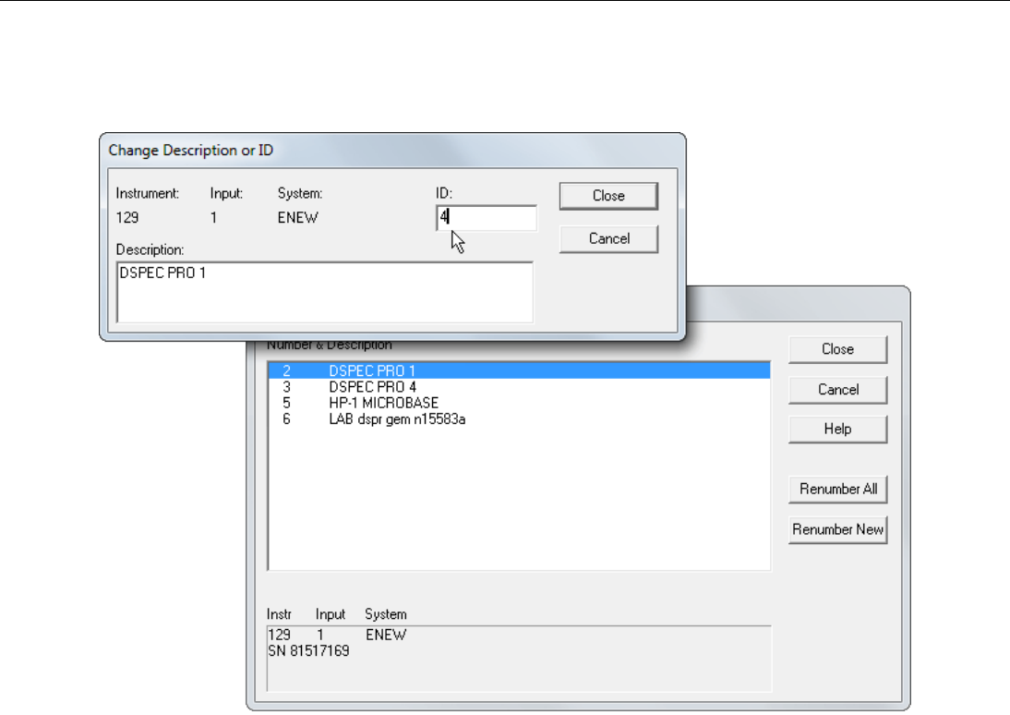The image size is (1010, 715).
Task: Click the Change Description or ID title bar
Action: [392, 151]
